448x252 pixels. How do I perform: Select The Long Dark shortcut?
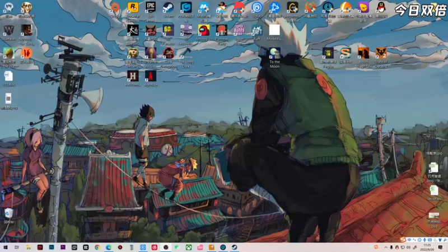coord(186,53)
